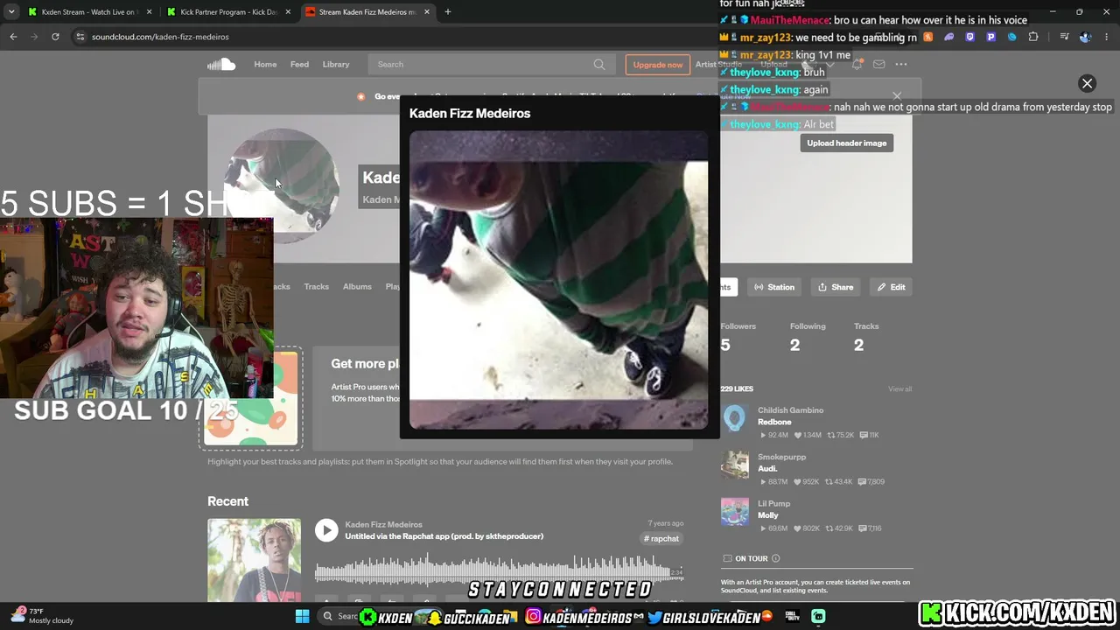Open the Chrome three-dot menu

click(x=1107, y=37)
